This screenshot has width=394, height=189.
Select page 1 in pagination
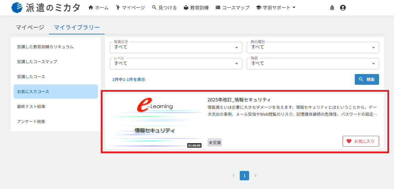tap(245, 175)
